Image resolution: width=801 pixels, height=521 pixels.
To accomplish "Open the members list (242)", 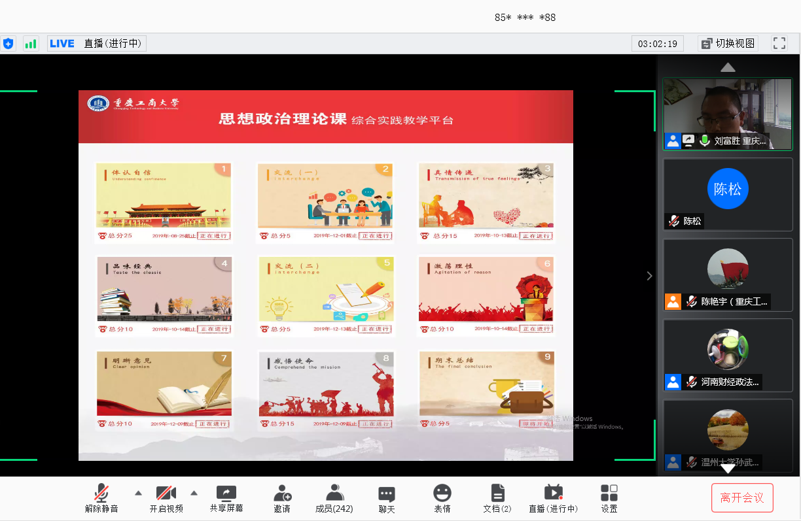I will [334, 499].
